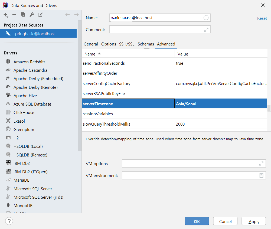Switch to the Schemas tab
Image resolution: width=271 pixels, height=229 pixels.
coord(146,44)
